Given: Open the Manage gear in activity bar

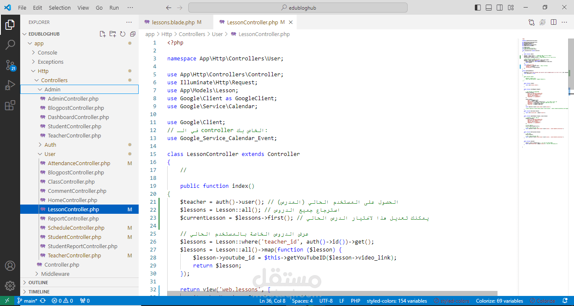Looking at the screenshot, I should (10, 286).
